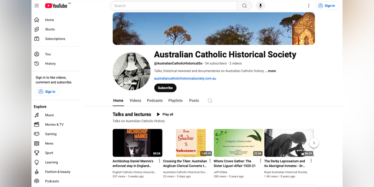Image resolution: width=374 pixels, height=187 pixels.
Task: Open Archbishop Mannix video thumbnail
Action: pyautogui.click(x=138, y=143)
